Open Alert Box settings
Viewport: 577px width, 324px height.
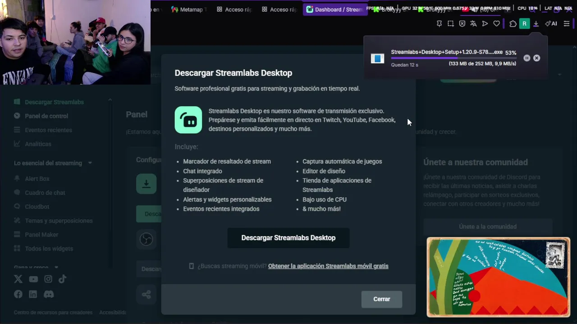[x=37, y=179]
